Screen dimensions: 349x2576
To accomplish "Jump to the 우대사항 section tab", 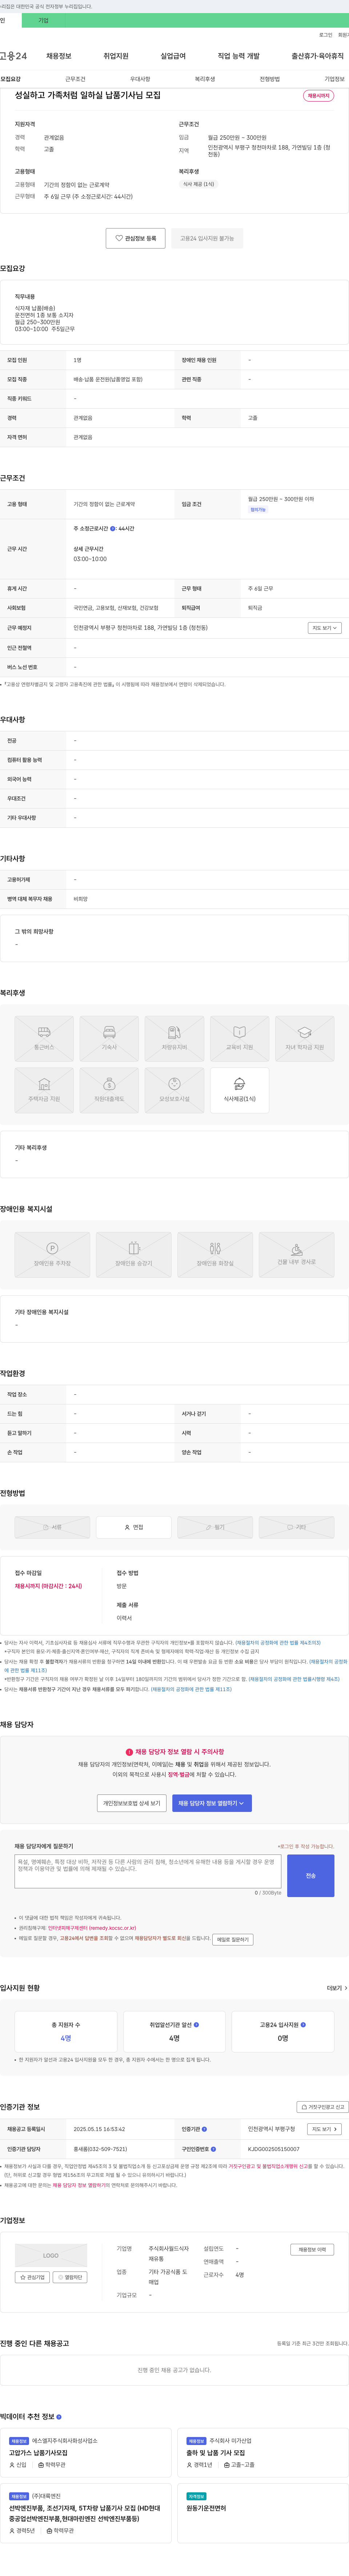I will click(140, 79).
